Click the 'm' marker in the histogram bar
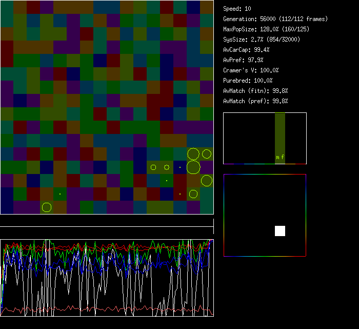 tap(277, 157)
